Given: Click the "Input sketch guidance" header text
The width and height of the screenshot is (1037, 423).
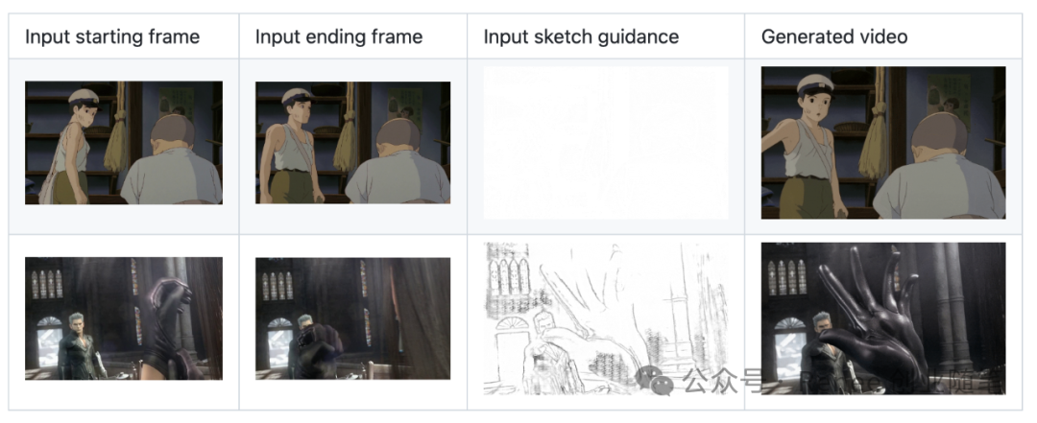Looking at the screenshot, I should click(581, 37).
